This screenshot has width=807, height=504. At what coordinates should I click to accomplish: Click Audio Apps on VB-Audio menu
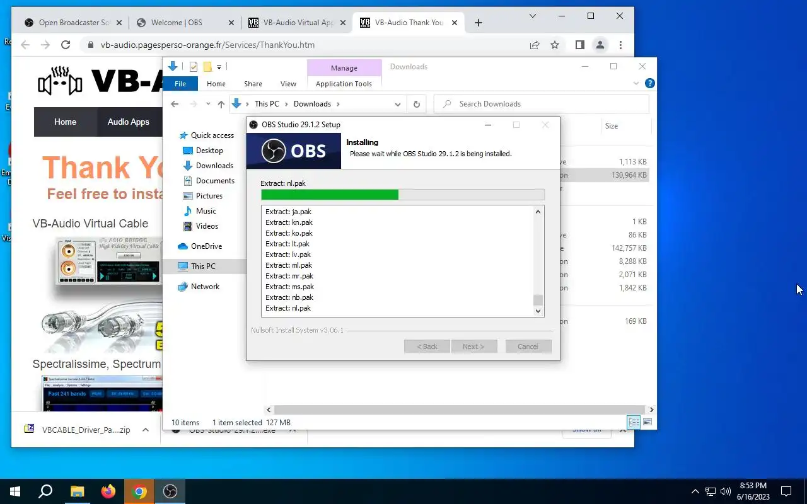coord(128,122)
